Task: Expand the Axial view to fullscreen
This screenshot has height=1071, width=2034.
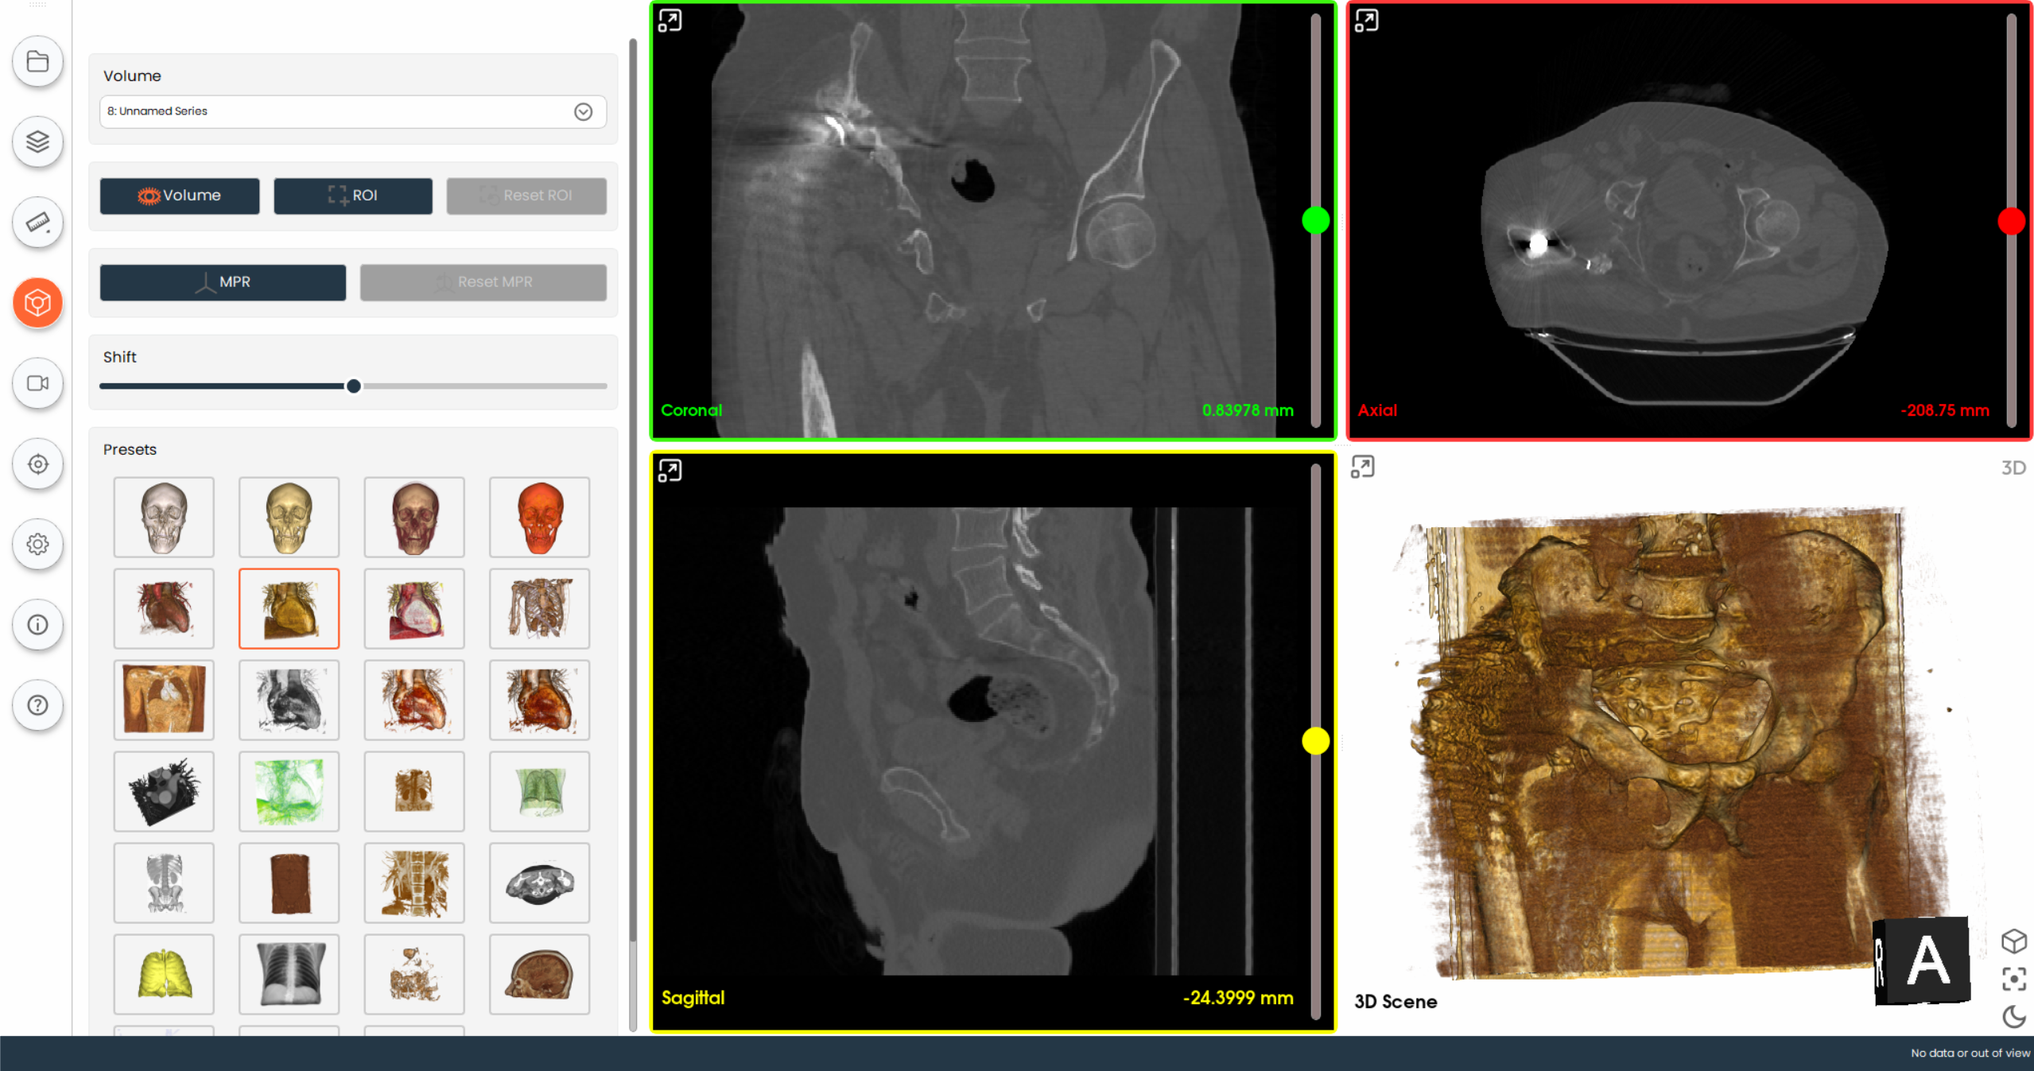Action: coord(1366,21)
